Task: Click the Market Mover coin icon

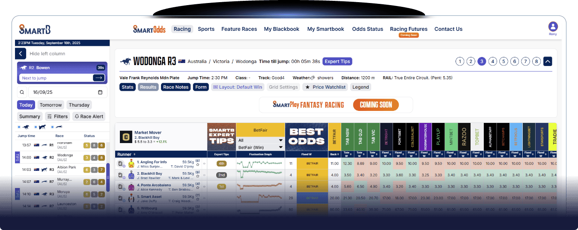Action: 126,137
